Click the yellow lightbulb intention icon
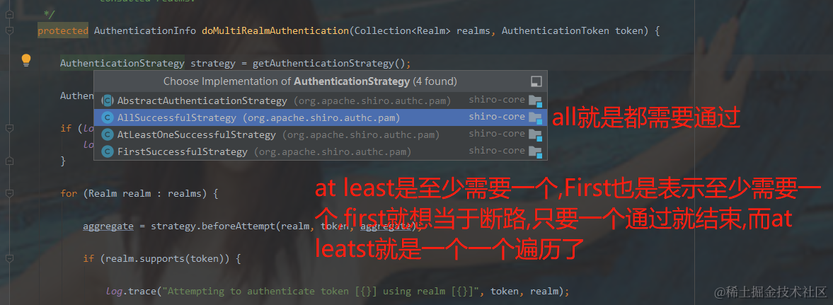This screenshot has width=833, height=305. 25,60
